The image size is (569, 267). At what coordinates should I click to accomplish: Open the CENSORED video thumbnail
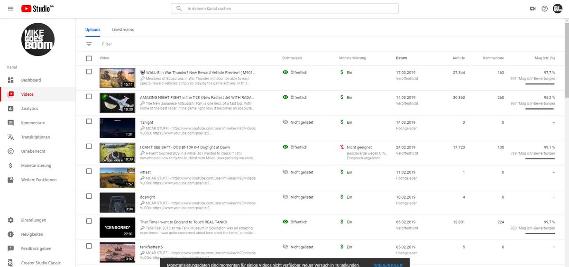(x=117, y=227)
